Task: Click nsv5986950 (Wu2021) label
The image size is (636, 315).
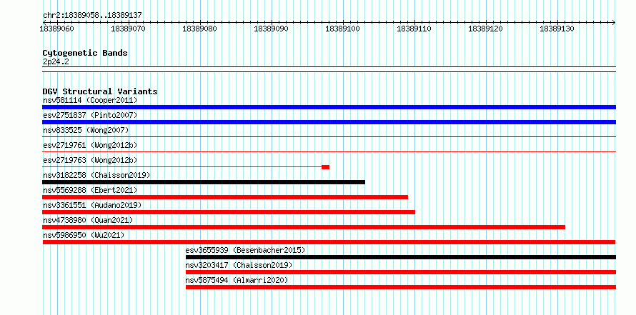Action: point(84,235)
